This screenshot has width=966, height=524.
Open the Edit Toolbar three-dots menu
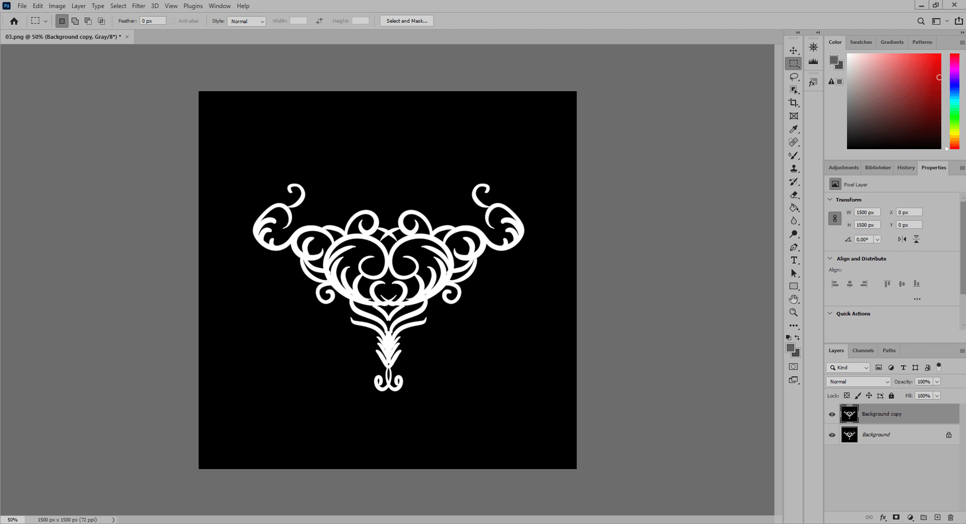pos(793,326)
